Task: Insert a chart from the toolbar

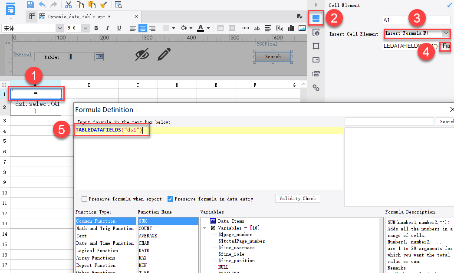Action: pos(291,28)
